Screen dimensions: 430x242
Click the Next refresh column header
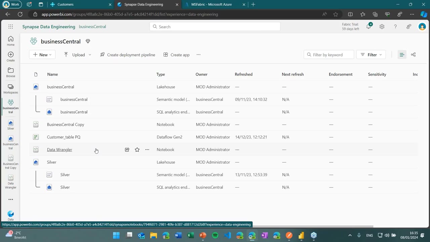pyautogui.click(x=293, y=74)
